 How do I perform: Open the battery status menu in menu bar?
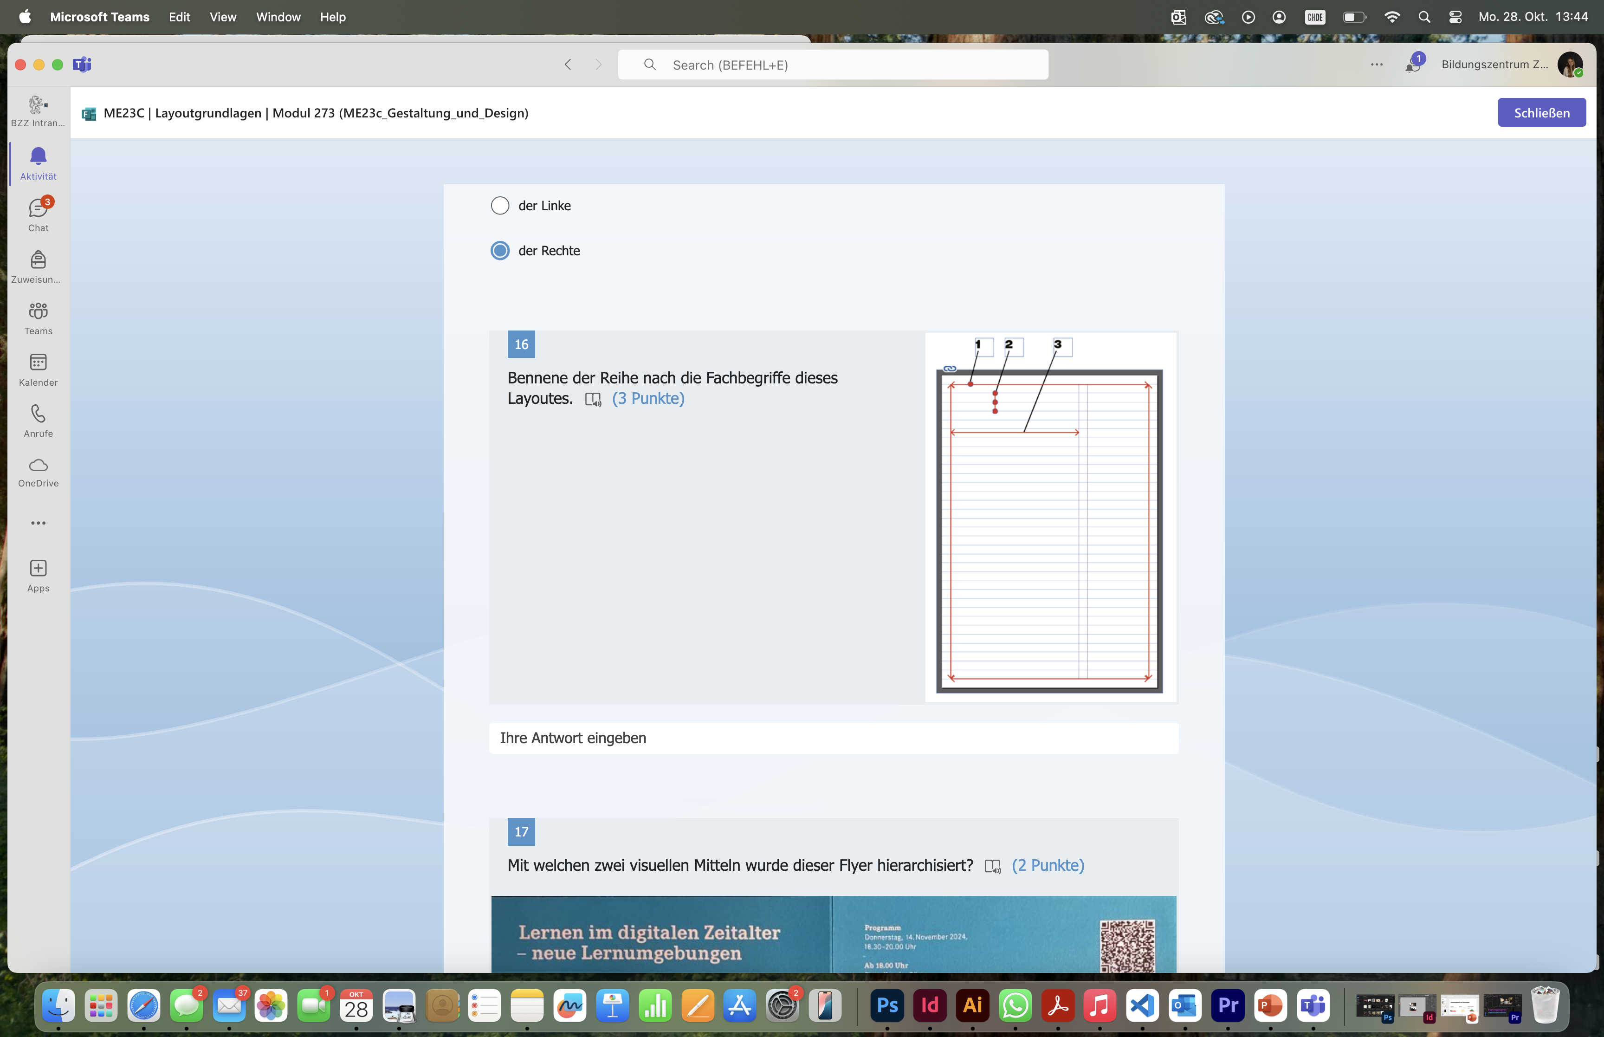tap(1354, 17)
